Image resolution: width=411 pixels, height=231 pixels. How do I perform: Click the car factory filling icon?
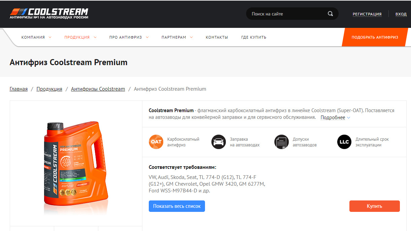coord(219,142)
